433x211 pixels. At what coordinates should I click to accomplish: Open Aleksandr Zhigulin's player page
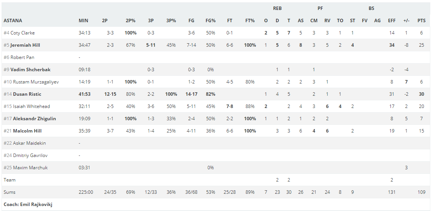tap(34, 119)
